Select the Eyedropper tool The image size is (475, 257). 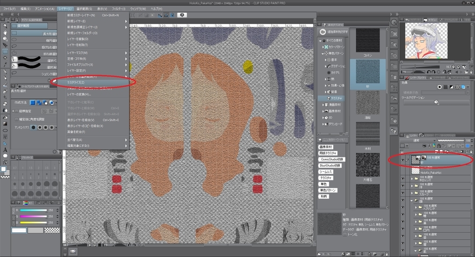point(5,65)
